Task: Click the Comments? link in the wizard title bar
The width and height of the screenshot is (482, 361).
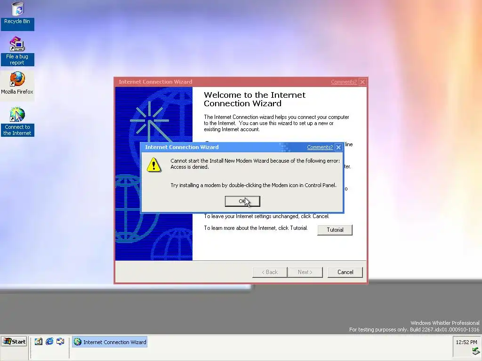Action: click(344, 82)
